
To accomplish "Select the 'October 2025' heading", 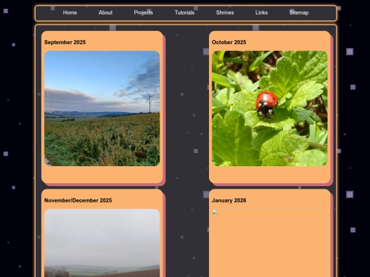I will 229,42.
